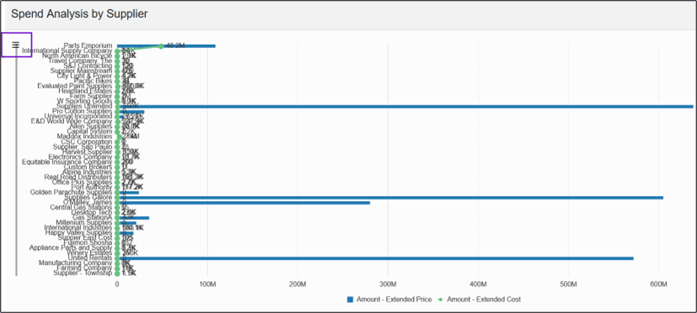Image resolution: width=697 pixels, height=313 pixels.
Task: Click the Supplies Galore label
Action: 88,198
